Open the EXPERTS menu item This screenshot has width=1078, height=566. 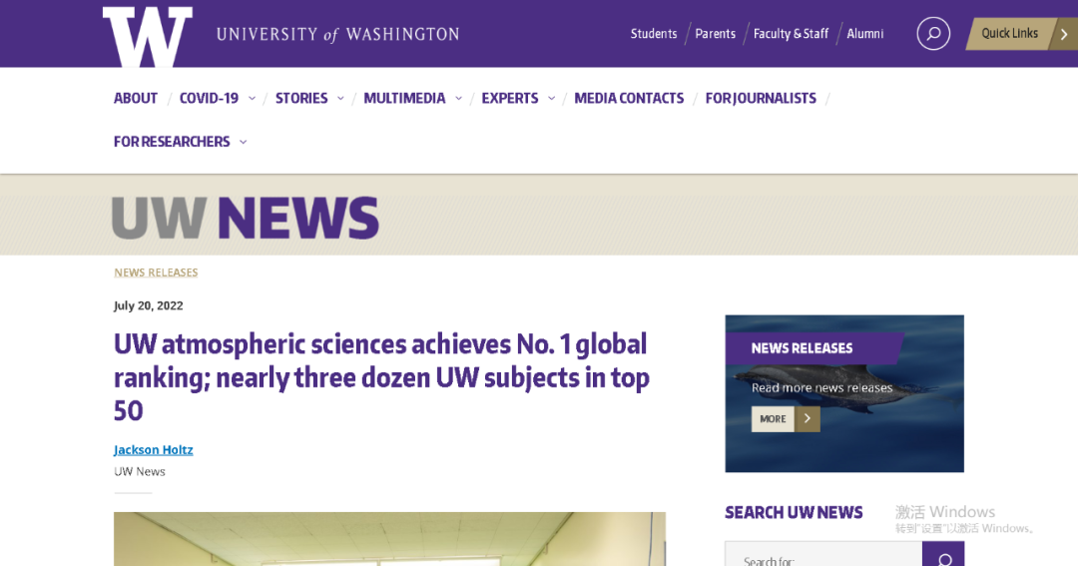pos(509,99)
